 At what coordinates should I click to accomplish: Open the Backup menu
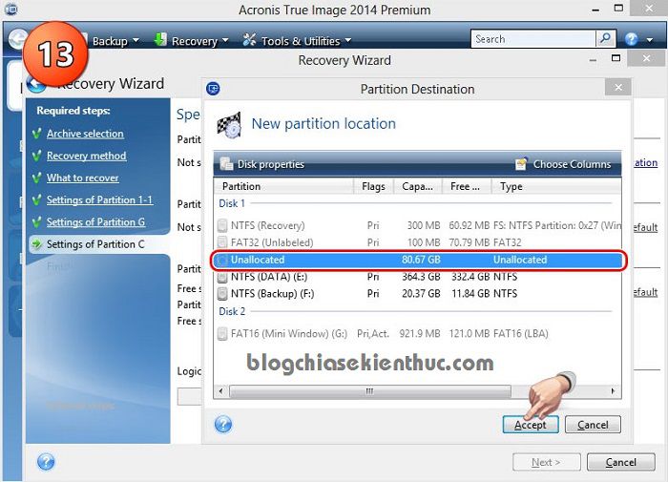tap(110, 41)
